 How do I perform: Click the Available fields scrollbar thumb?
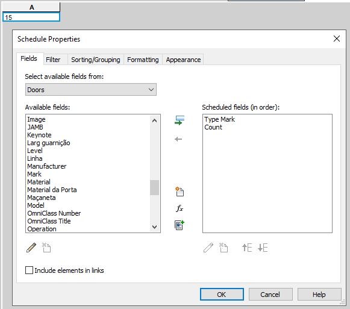(x=154, y=187)
